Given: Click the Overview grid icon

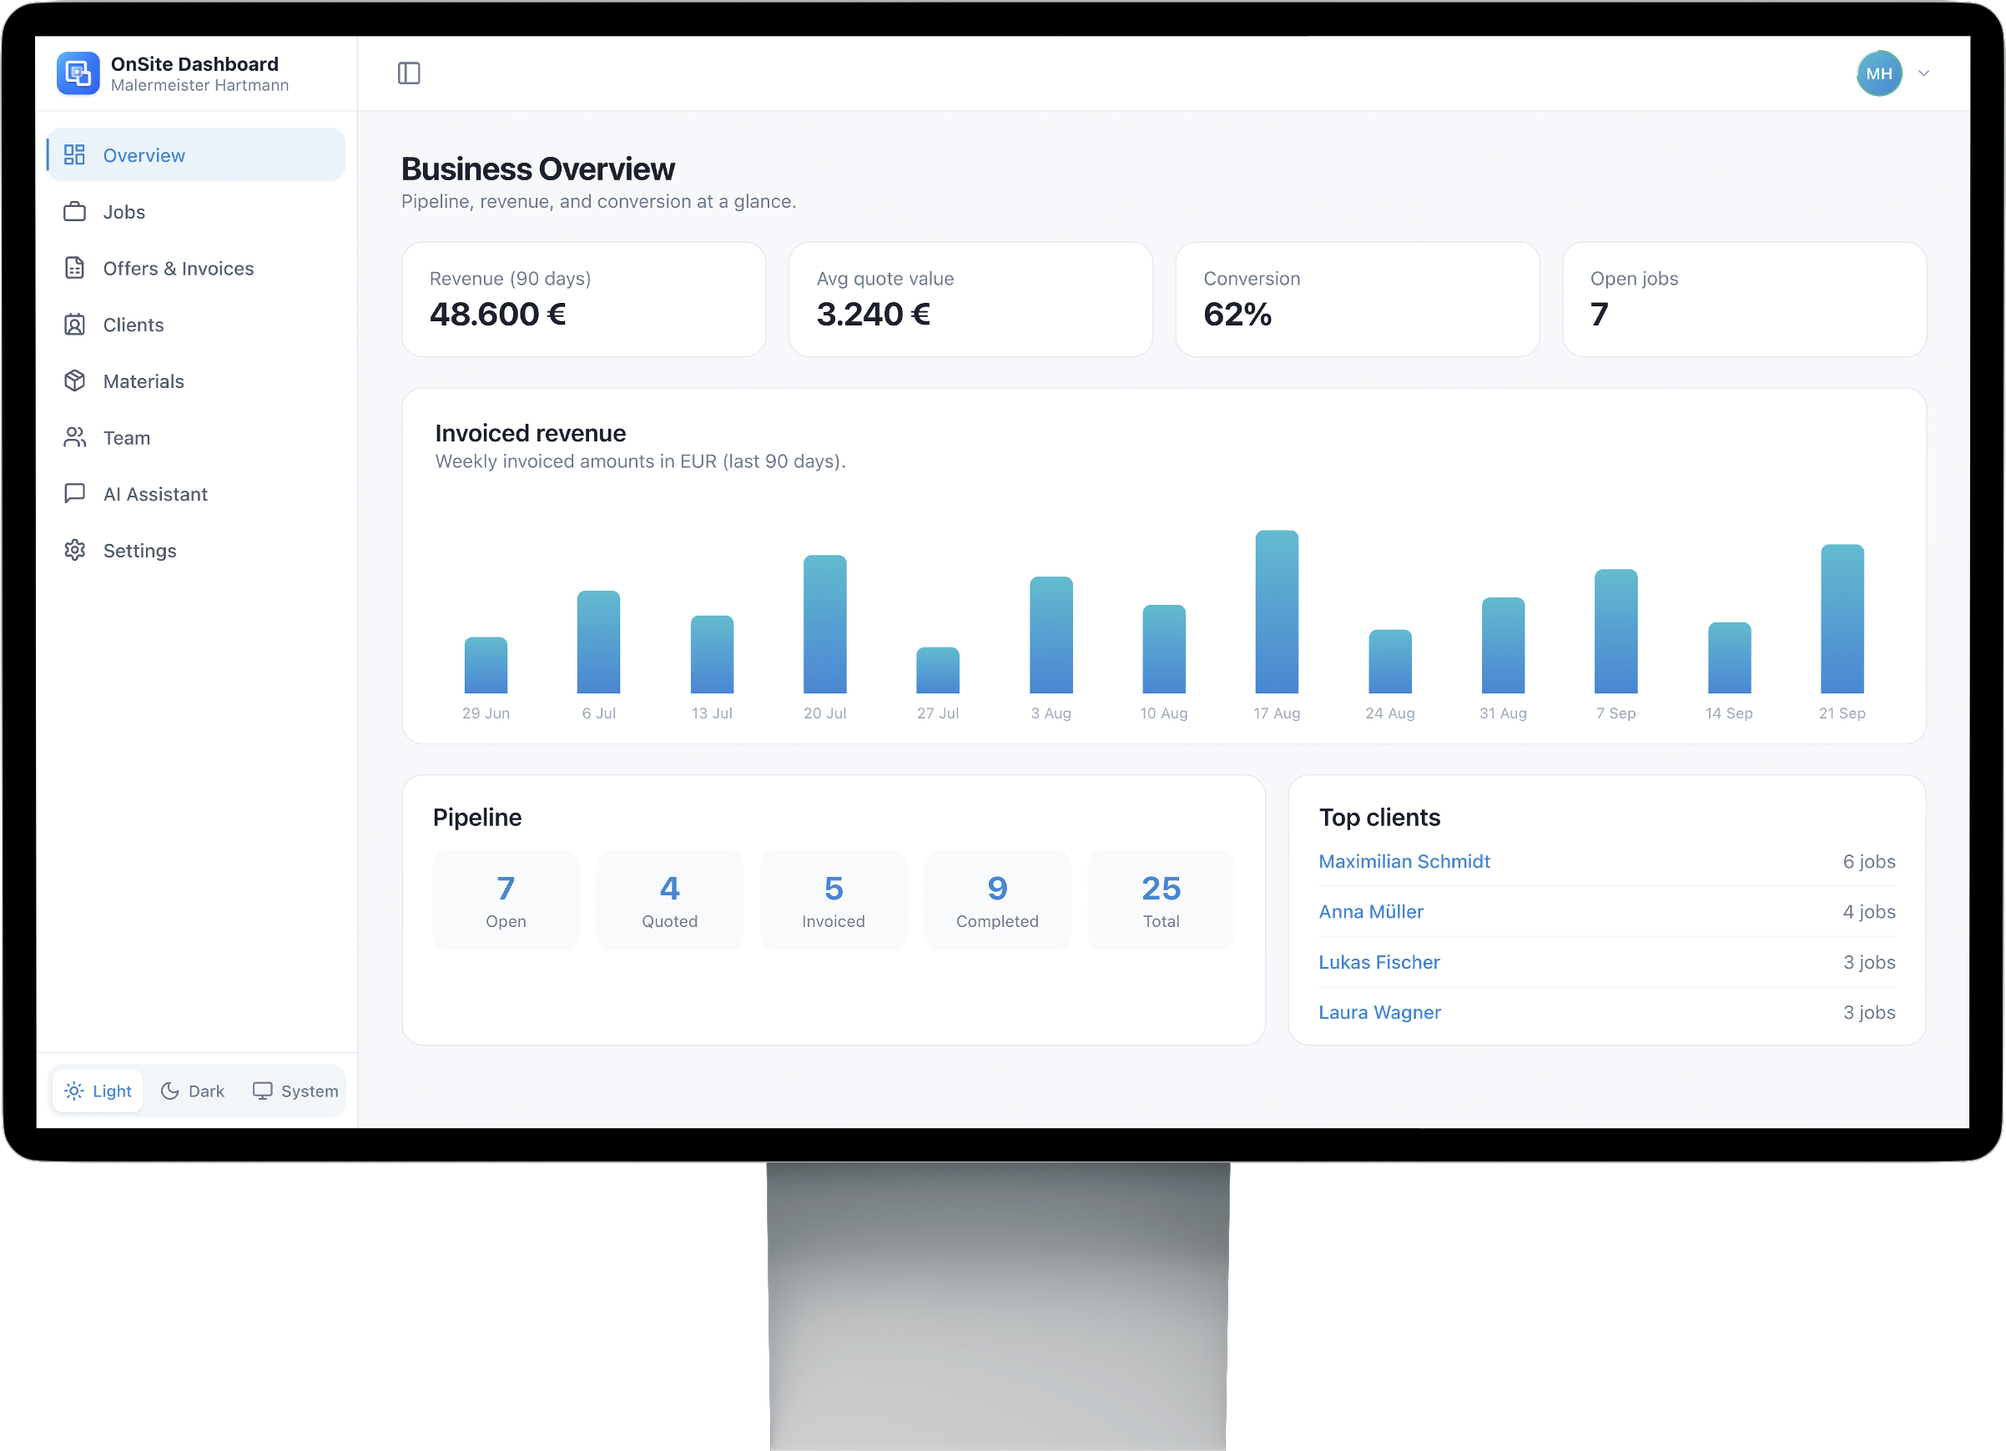Looking at the screenshot, I should (x=74, y=156).
